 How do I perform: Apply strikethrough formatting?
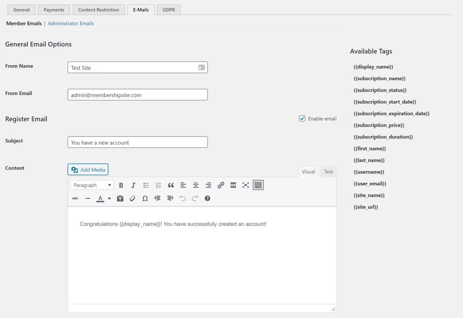point(75,199)
